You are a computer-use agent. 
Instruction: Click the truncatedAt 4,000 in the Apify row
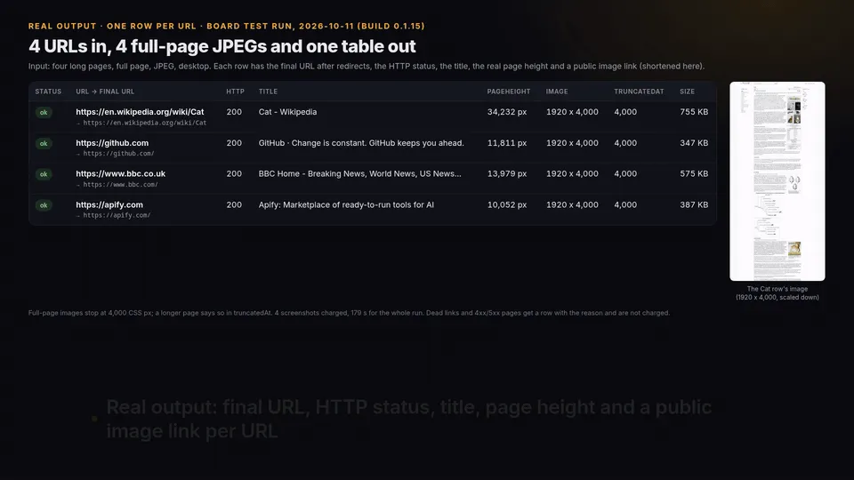pos(625,204)
